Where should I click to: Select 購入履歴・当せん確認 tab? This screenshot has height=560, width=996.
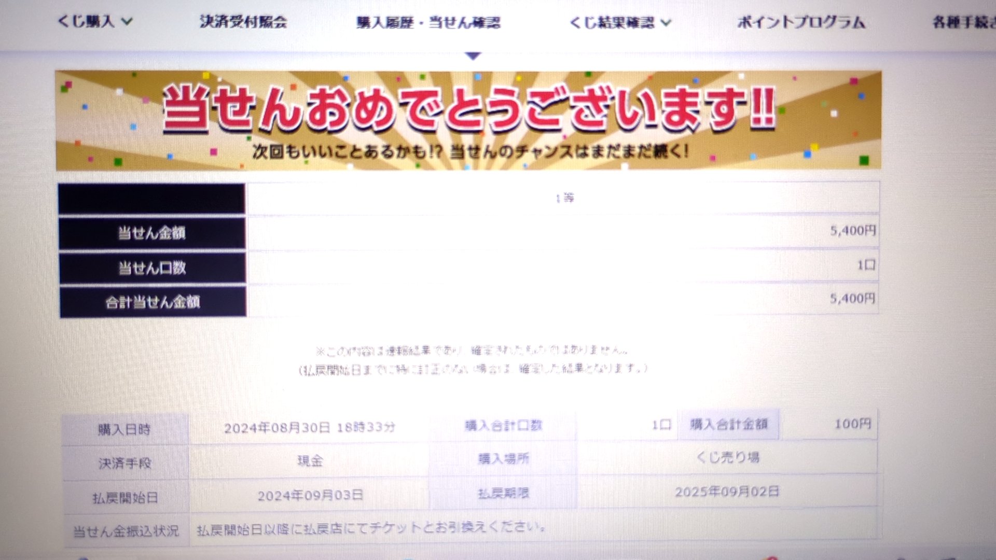point(428,23)
